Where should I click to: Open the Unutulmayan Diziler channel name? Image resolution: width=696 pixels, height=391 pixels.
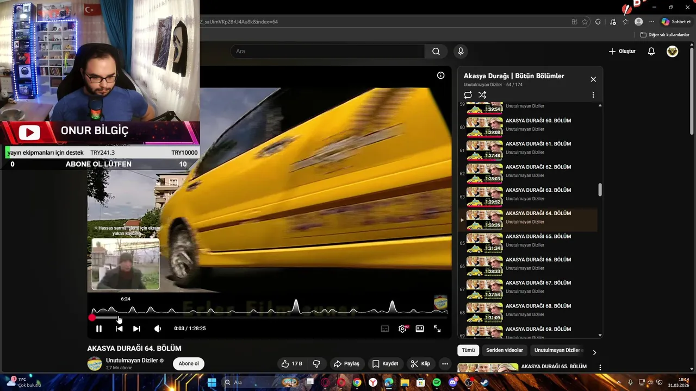[132, 361]
